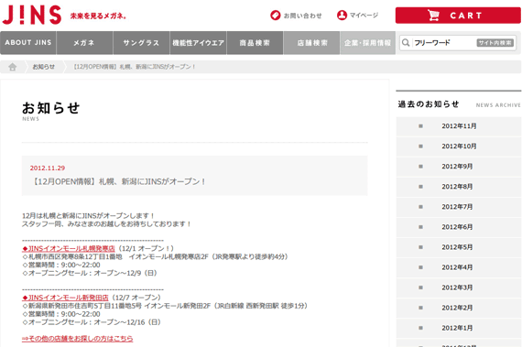Open the 2012年6月 news archive
Screen dimensions: 522x347
click(x=459, y=227)
